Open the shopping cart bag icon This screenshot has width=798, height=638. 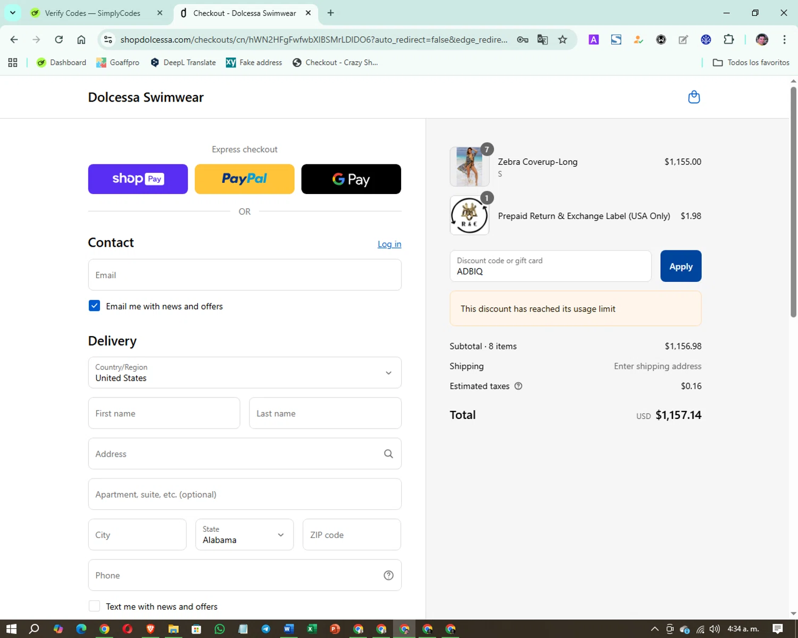[x=694, y=97]
